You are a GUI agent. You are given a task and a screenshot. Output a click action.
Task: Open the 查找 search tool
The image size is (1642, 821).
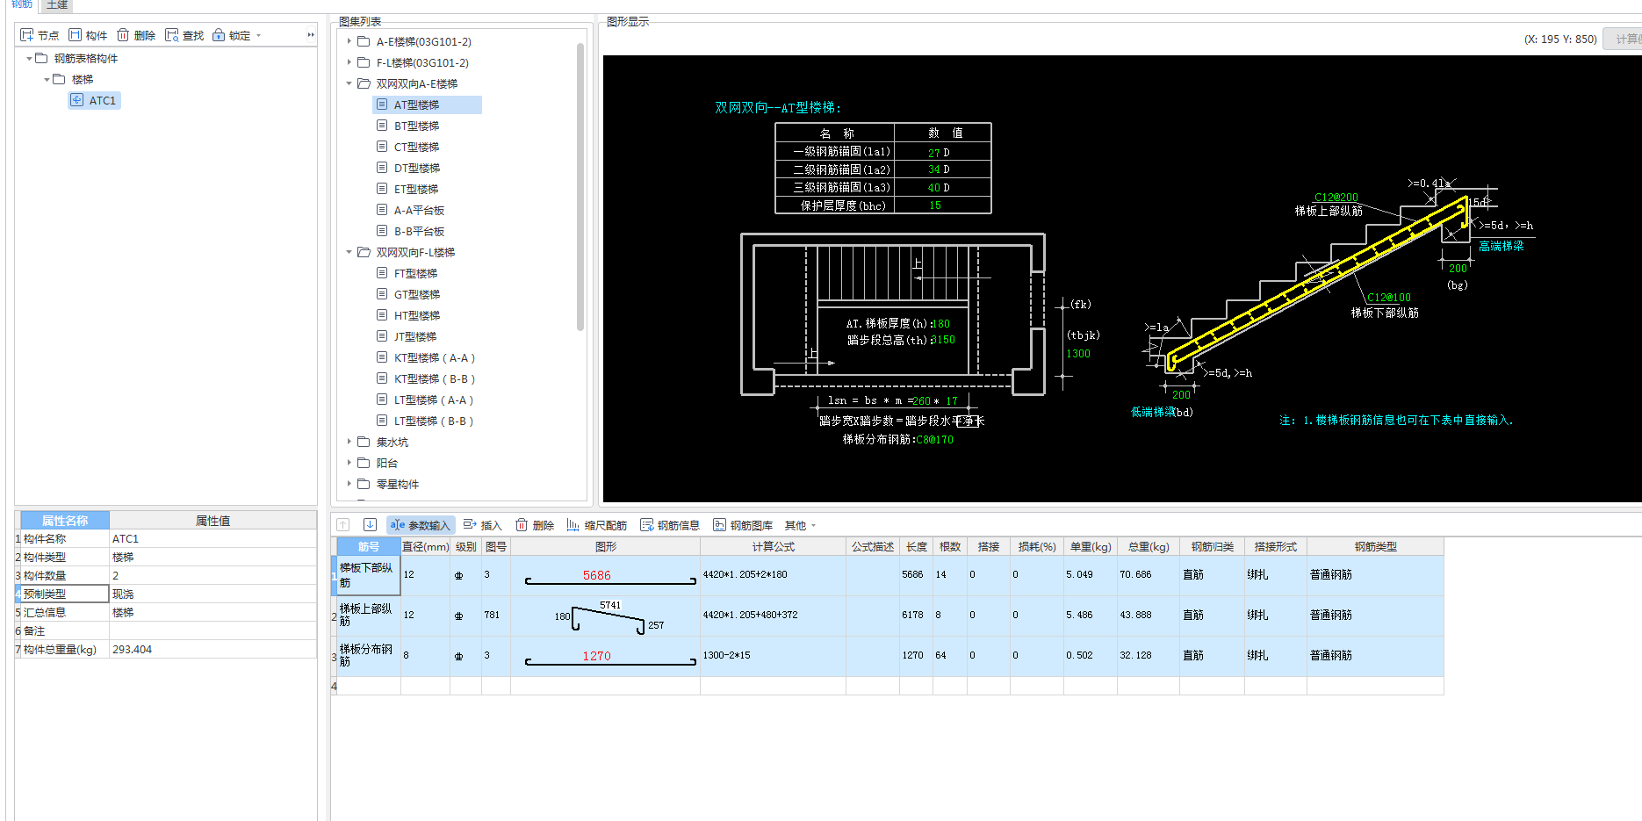point(184,35)
